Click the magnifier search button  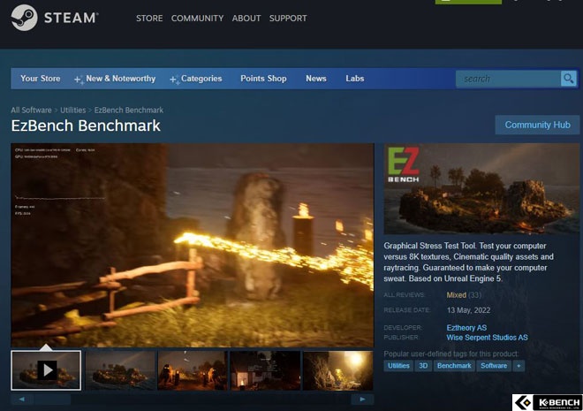569,79
